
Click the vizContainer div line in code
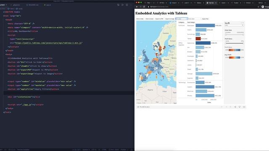pyautogui.click(x=24, y=97)
